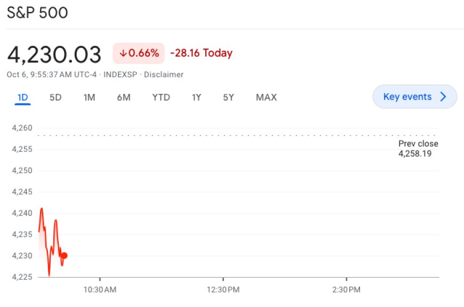This screenshot has width=464, height=307.
Task: Show the 1Y chart
Action: pos(195,97)
